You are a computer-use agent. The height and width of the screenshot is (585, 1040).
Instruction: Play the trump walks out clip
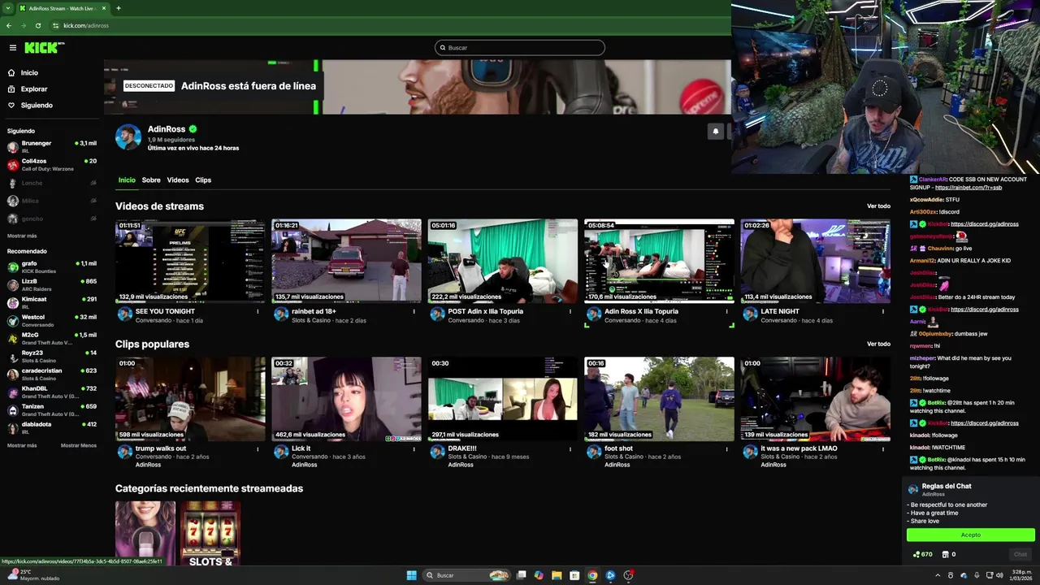pos(190,399)
